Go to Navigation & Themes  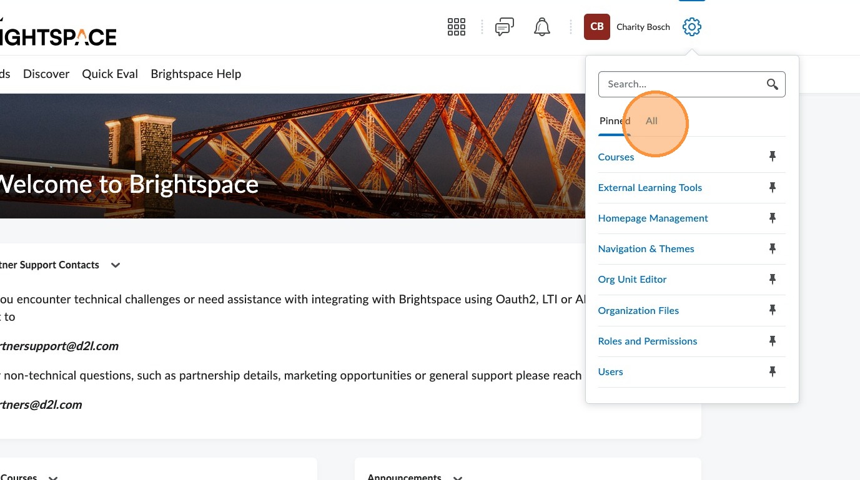646,248
